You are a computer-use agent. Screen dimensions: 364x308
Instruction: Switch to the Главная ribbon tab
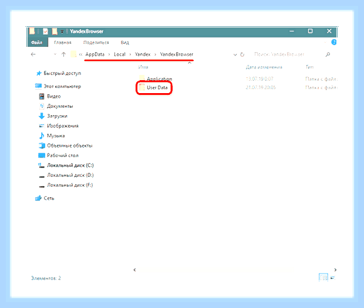click(x=63, y=43)
